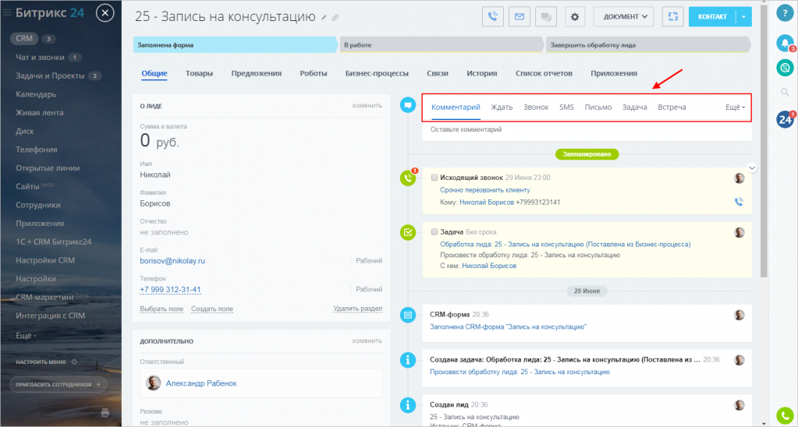Switch to the Товары tab

[199, 73]
